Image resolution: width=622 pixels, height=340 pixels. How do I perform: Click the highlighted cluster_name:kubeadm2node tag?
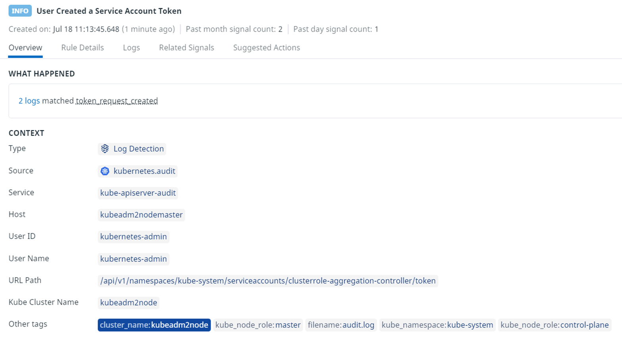coord(154,325)
